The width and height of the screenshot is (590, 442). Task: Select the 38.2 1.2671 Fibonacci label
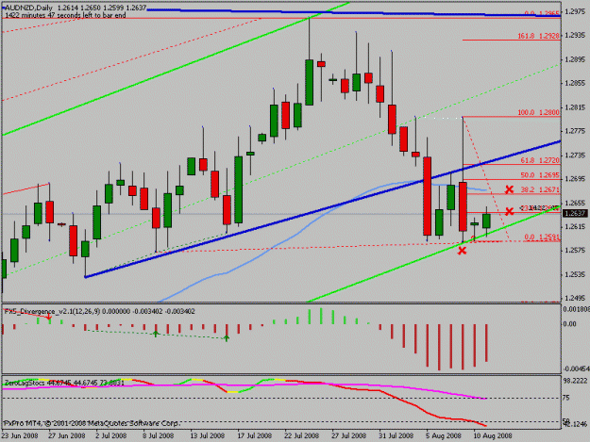point(540,189)
